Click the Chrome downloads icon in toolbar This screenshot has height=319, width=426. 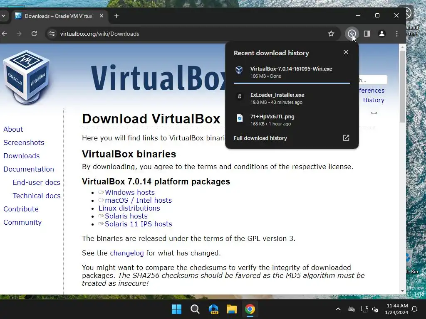tap(352, 34)
